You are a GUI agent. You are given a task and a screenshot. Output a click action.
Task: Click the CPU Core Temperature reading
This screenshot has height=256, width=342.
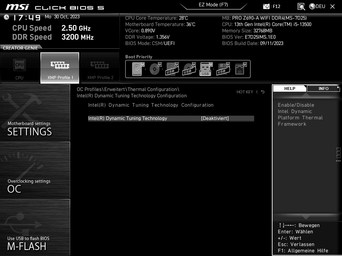coord(156,18)
